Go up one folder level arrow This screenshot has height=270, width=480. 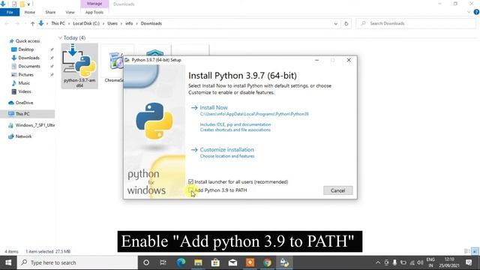(32, 23)
